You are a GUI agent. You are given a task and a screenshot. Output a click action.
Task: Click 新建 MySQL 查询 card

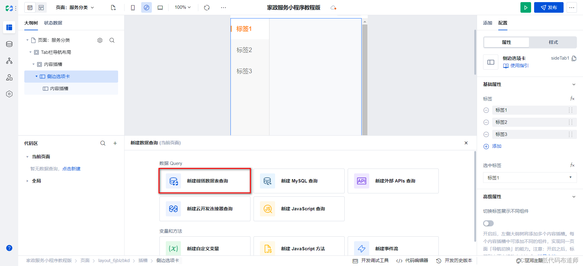(x=299, y=181)
